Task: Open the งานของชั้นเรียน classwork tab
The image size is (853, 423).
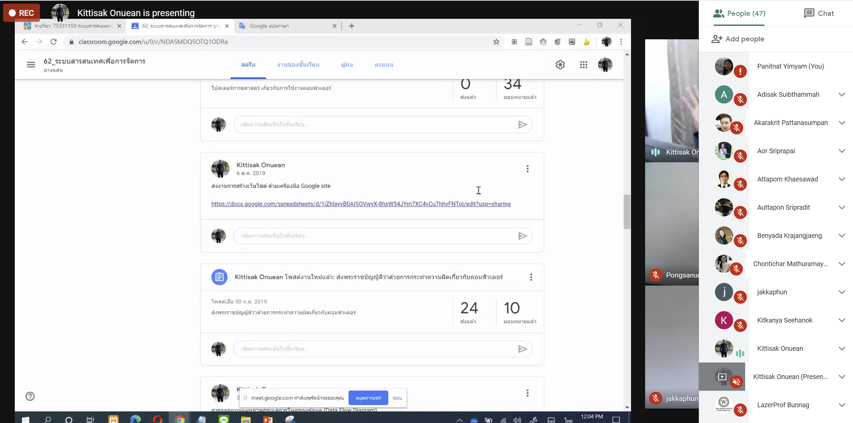Action: [298, 65]
